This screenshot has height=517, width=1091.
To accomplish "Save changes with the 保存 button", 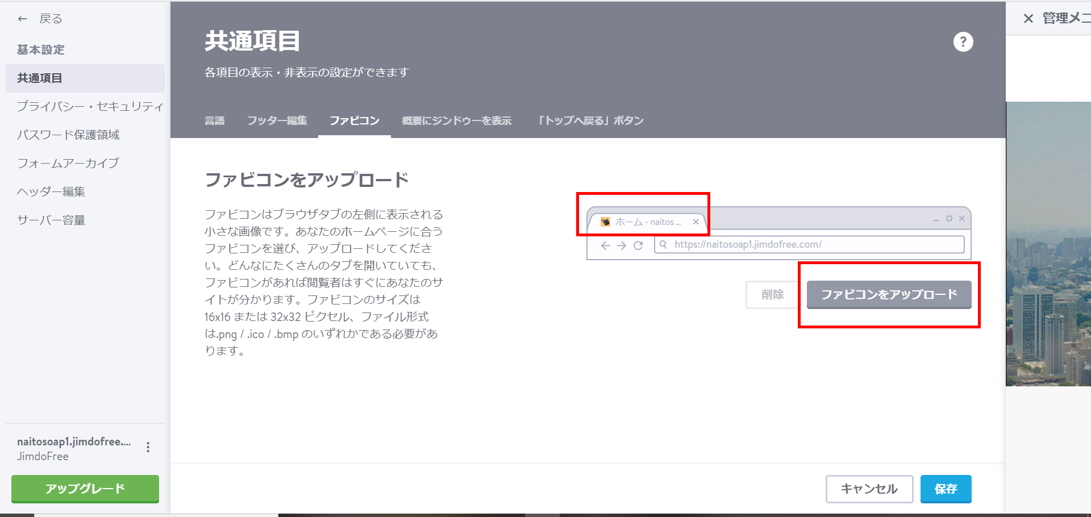I will [x=945, y=489].
